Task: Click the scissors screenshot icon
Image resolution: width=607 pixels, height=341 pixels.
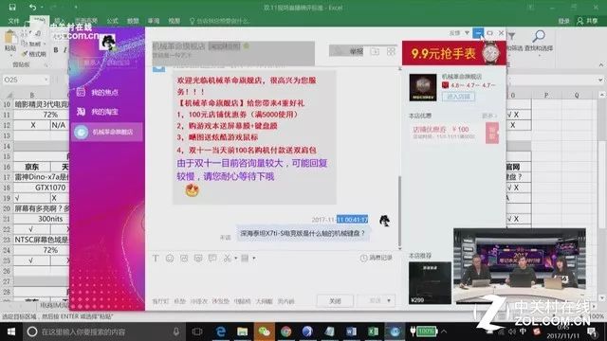Action: (227, 259)
